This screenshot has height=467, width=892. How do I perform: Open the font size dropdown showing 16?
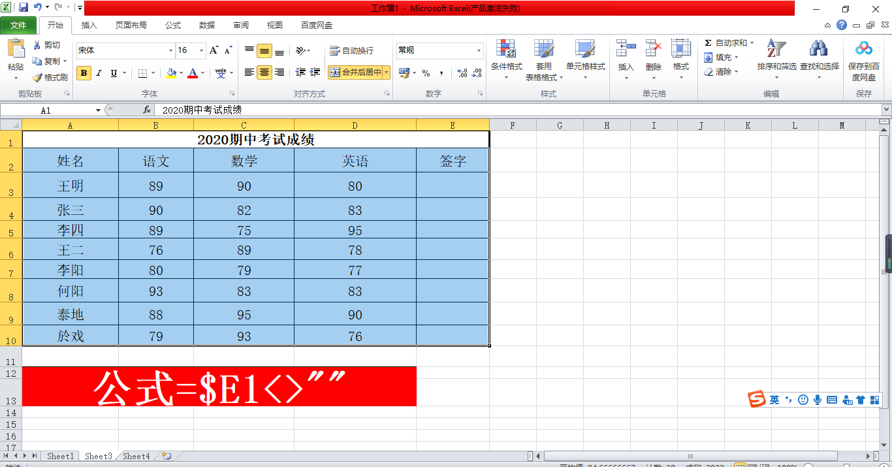click(202, 50)
